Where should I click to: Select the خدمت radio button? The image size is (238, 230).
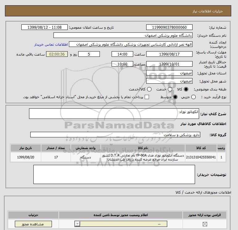(x=170, y=89)
